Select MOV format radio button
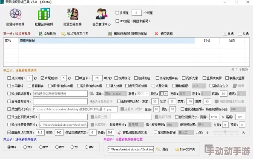Image resolution: width=253 pixels, height=159 pixels. click(x=41, y=147)
